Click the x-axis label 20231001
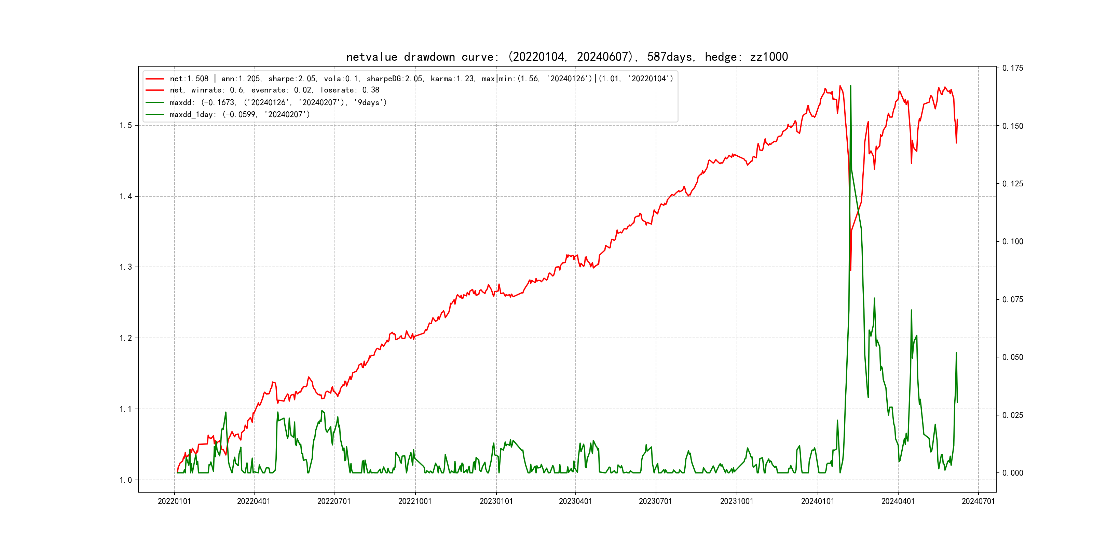The image size is (1107, 553). pyautogui.click(x=737, y=501)
